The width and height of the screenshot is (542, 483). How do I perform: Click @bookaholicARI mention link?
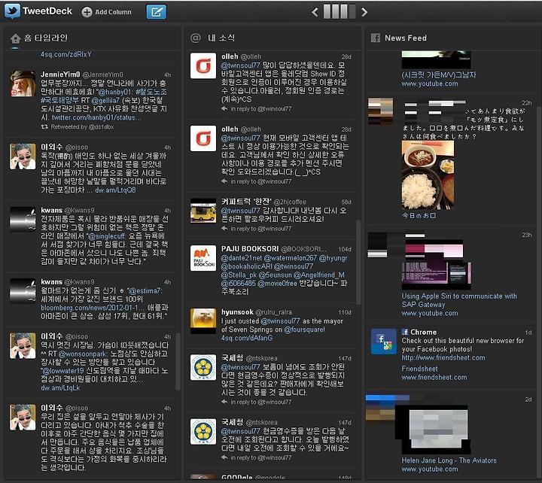(x=247, y=267)
